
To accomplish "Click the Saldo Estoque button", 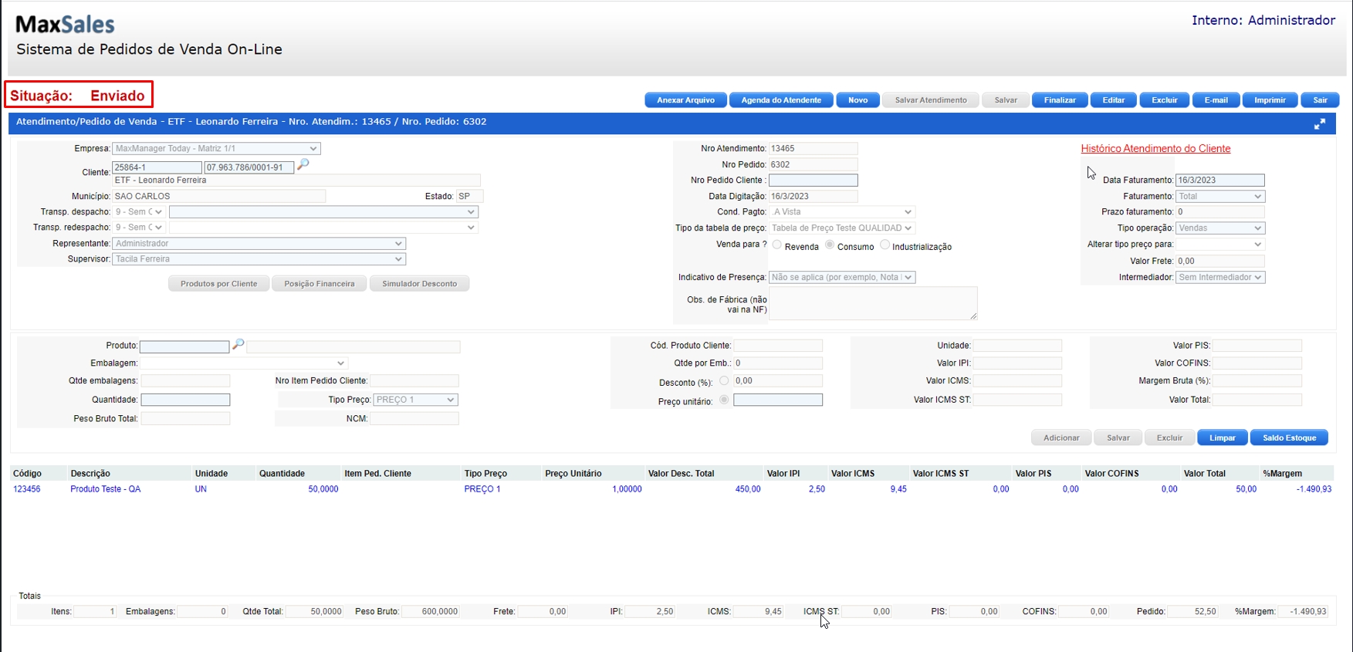I will point(1289,438).
